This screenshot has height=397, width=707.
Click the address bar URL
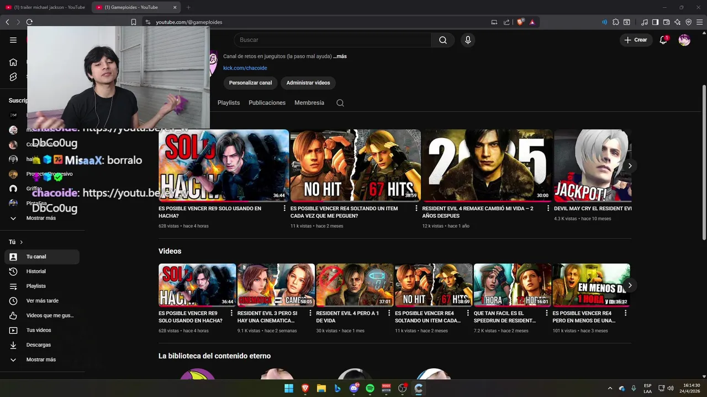pyautogui.click(x=189, y=22)
